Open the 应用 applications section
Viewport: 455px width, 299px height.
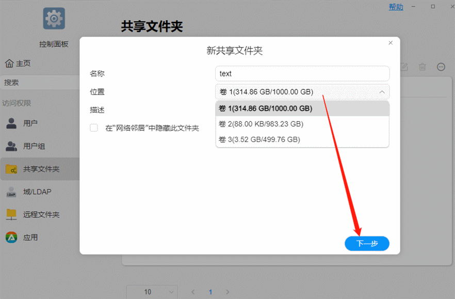point(40,238)
